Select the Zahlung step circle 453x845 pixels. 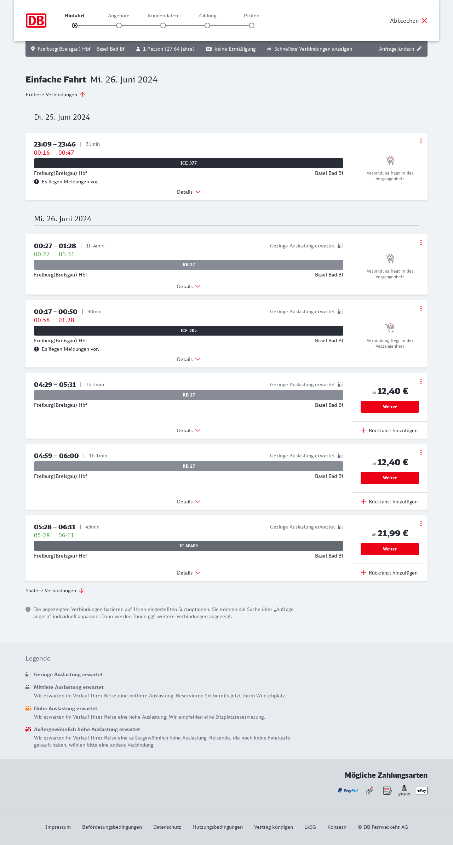207,25
